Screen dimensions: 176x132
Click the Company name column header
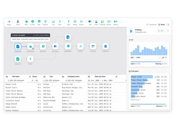[x=74, y=76]
